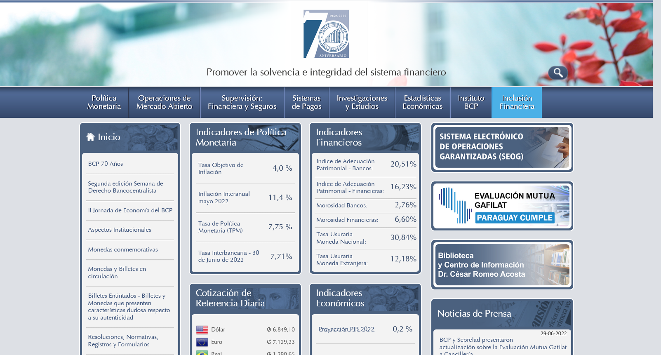Go to Estadísticas Económicas menu

tap(422, 102)
